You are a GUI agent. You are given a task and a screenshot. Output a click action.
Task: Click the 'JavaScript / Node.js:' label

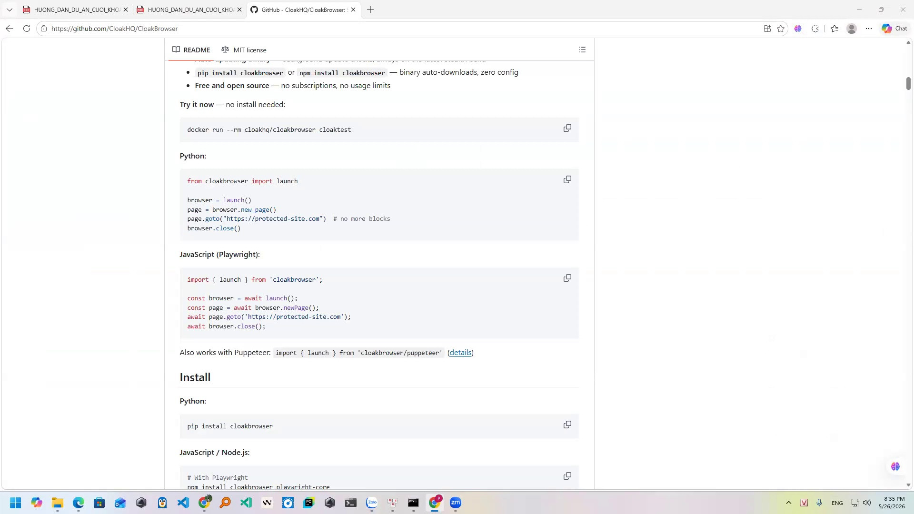pos(215,453)
